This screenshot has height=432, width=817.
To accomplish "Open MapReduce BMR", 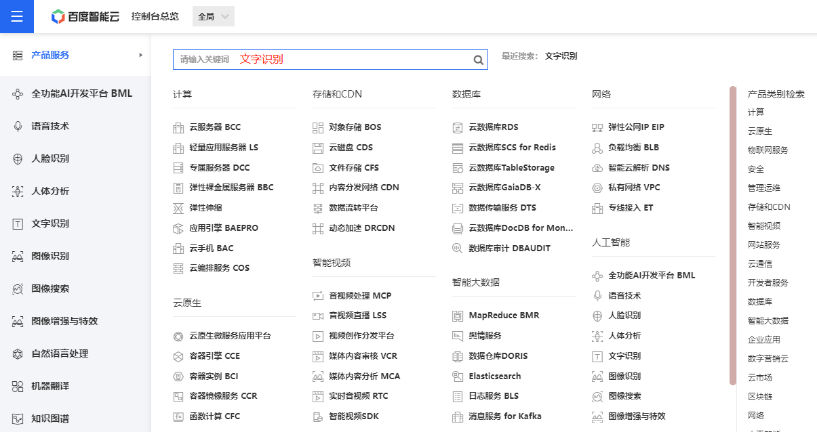I will click(504, 316).
